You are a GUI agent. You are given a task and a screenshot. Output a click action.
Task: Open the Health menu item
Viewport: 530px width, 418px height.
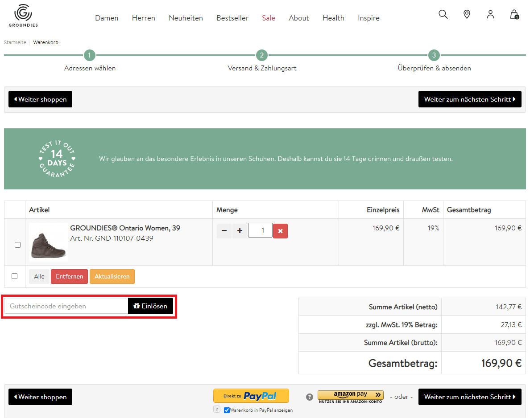click(333, 18)
